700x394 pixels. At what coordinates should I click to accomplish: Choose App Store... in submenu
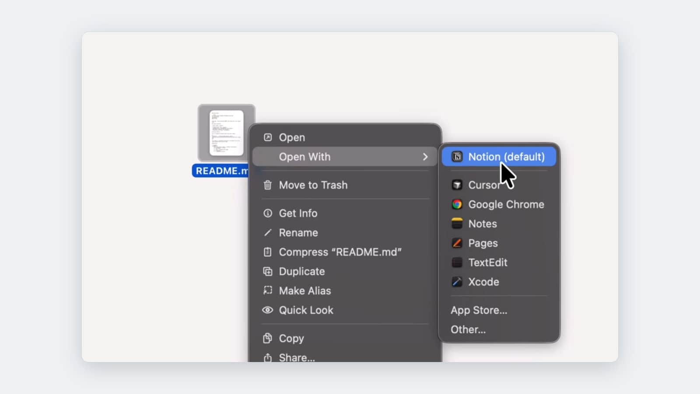[x=499, y=310]
